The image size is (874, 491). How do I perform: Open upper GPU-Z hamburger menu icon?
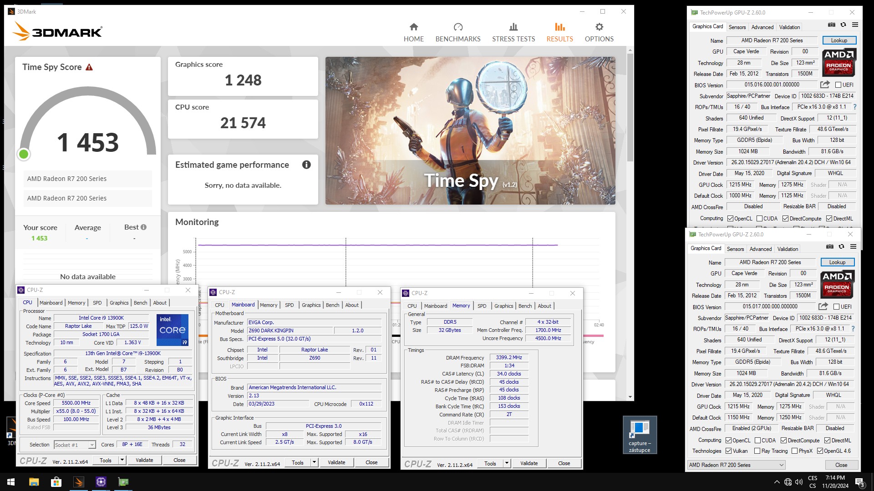(x=855, y=25)
